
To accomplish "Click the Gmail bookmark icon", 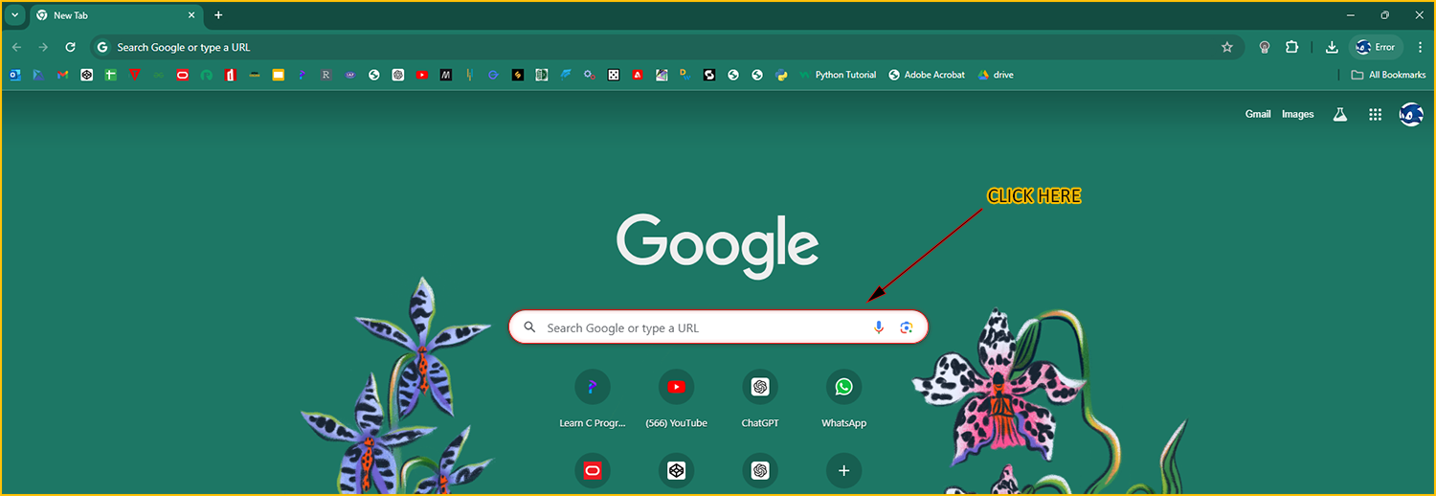I will [62, 75].
